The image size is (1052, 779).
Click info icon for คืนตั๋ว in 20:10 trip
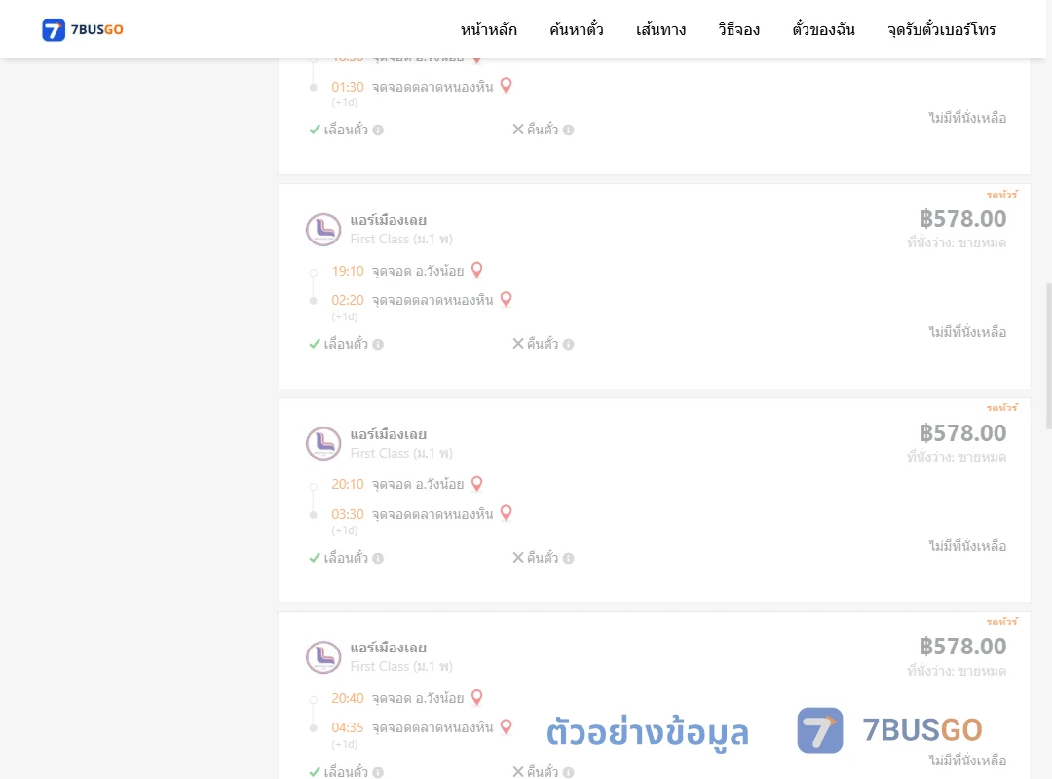[568, 558]
